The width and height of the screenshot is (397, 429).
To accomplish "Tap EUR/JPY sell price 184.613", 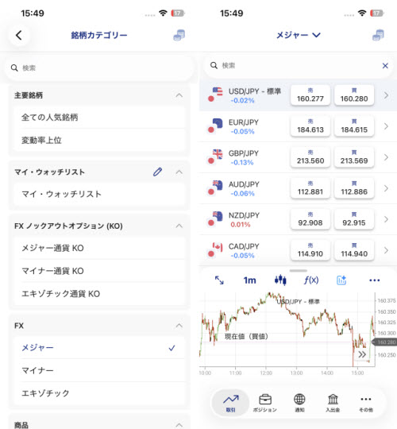I will [310, 126].
